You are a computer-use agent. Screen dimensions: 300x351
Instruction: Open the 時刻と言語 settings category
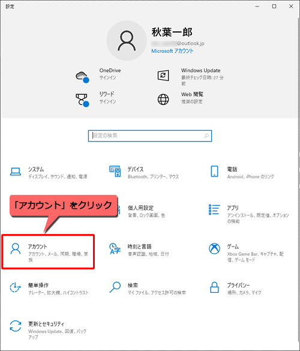pyautogui.click(x=148, y=250)
